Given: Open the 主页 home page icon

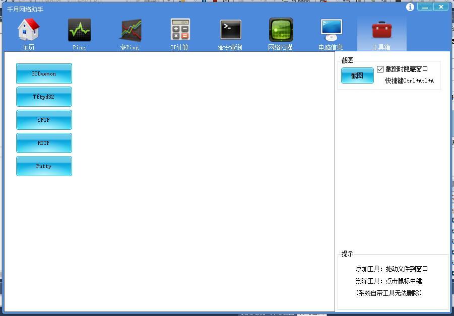Looking at the screenshot, I should 29,30.
